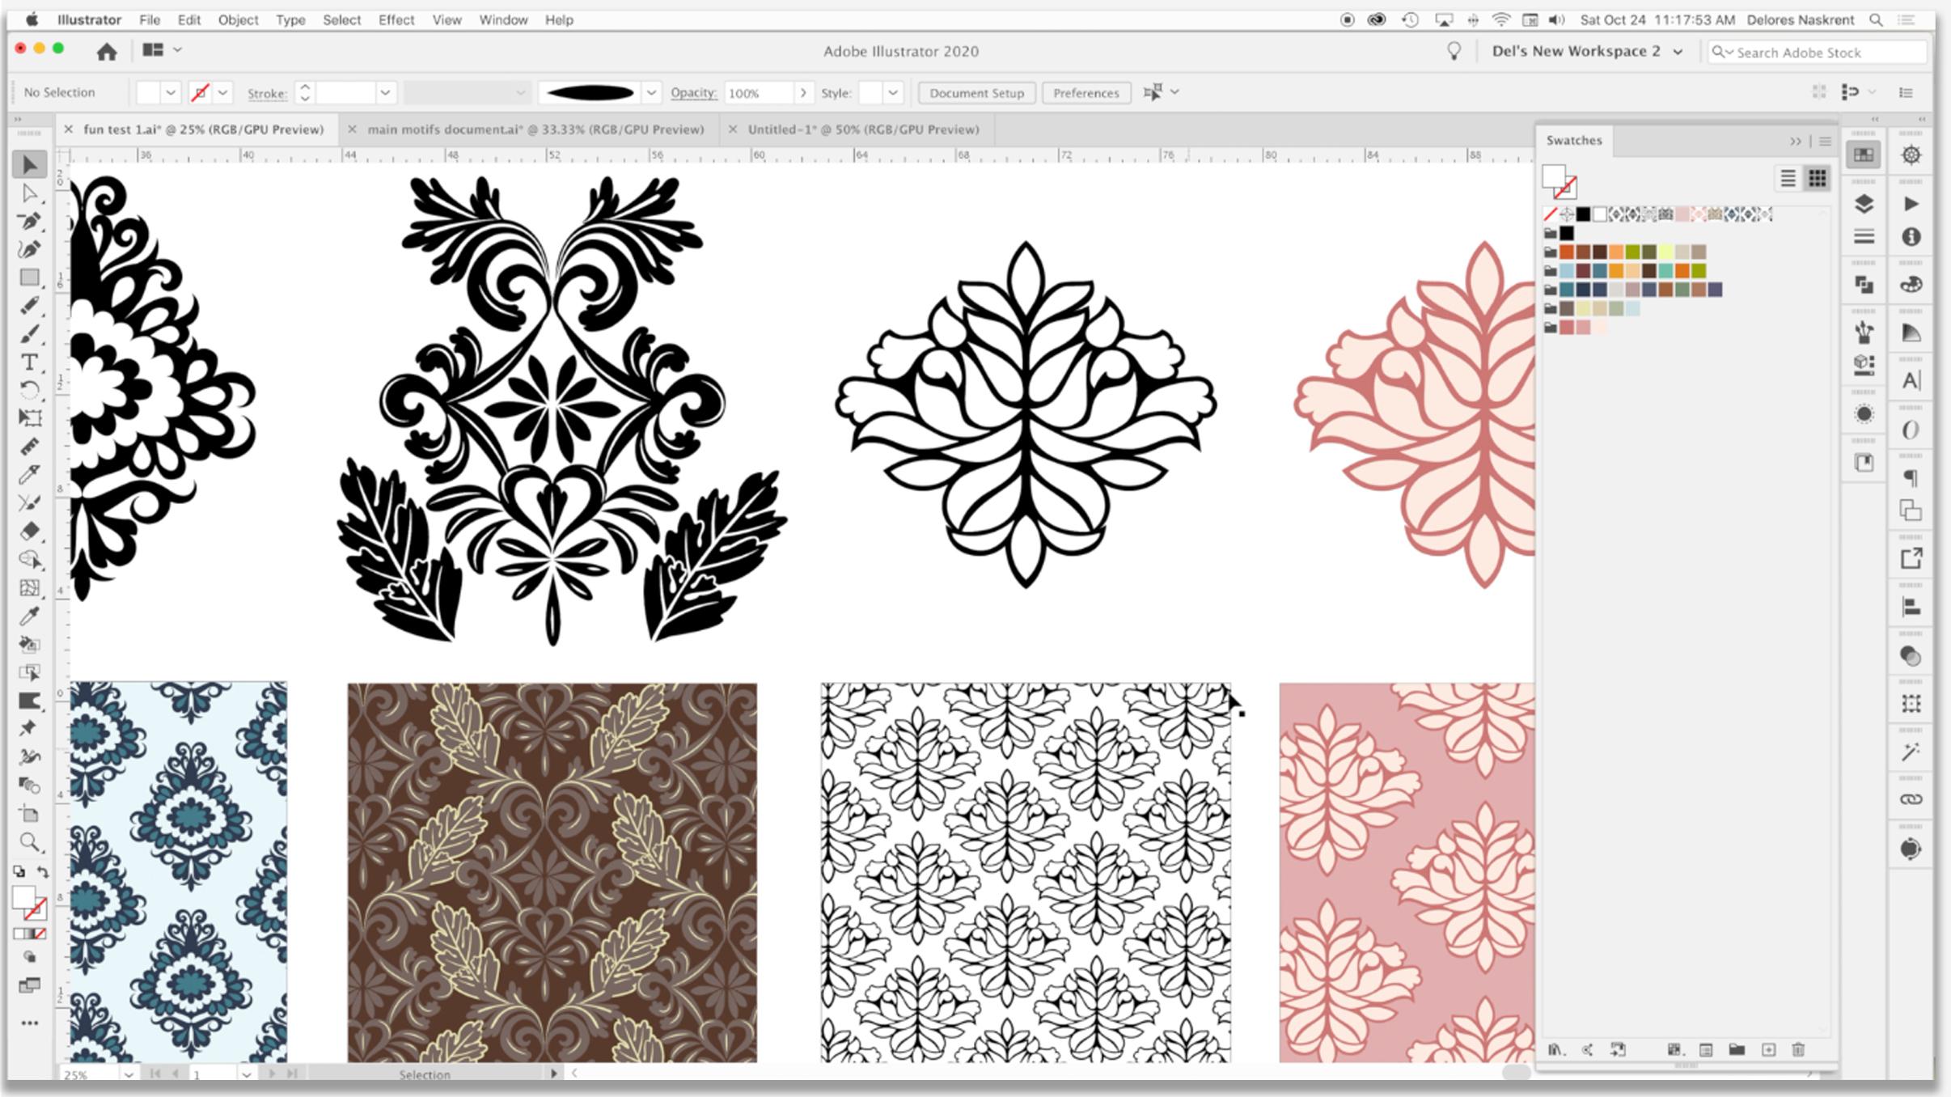Viewport: 1951px width, 1097px height.
Task: Open the Info panel icon
Action: 1911,236
